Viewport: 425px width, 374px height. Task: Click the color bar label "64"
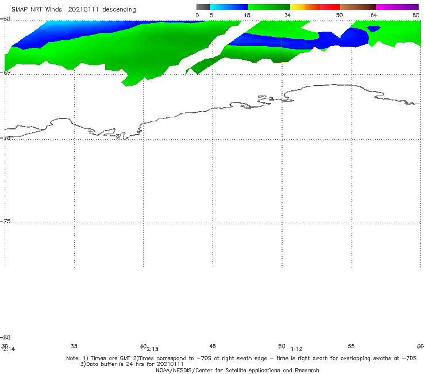pyautogui.click(x=374, y=16)
